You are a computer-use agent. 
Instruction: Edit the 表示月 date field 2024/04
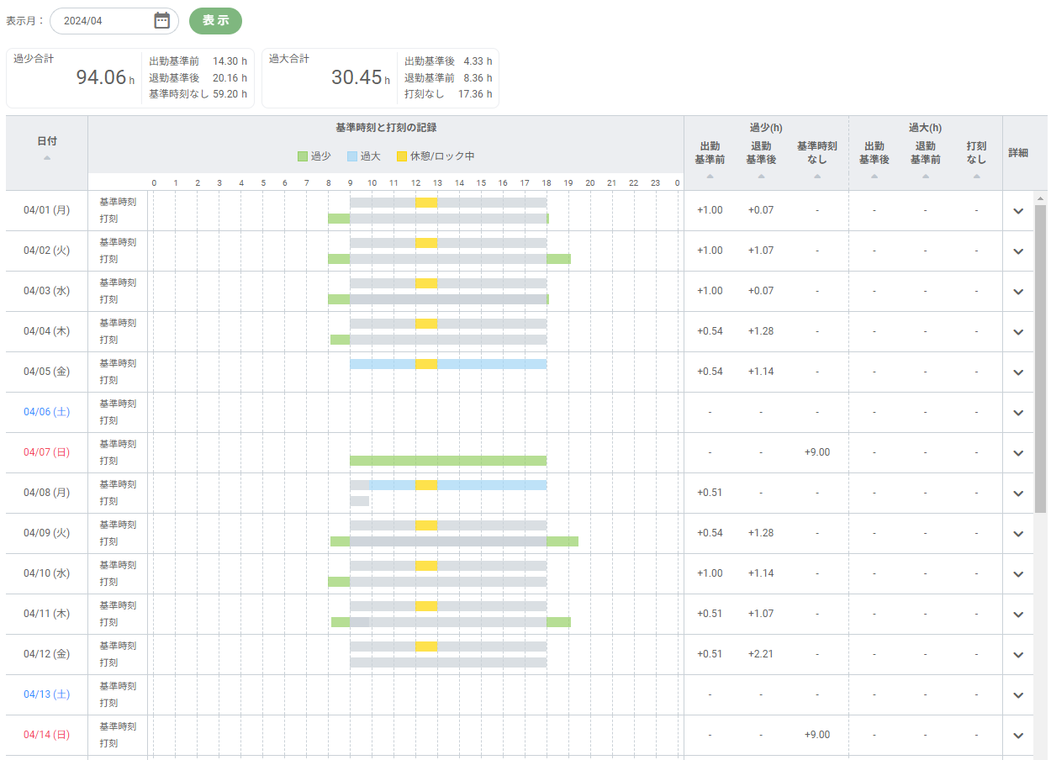[114, 21]
